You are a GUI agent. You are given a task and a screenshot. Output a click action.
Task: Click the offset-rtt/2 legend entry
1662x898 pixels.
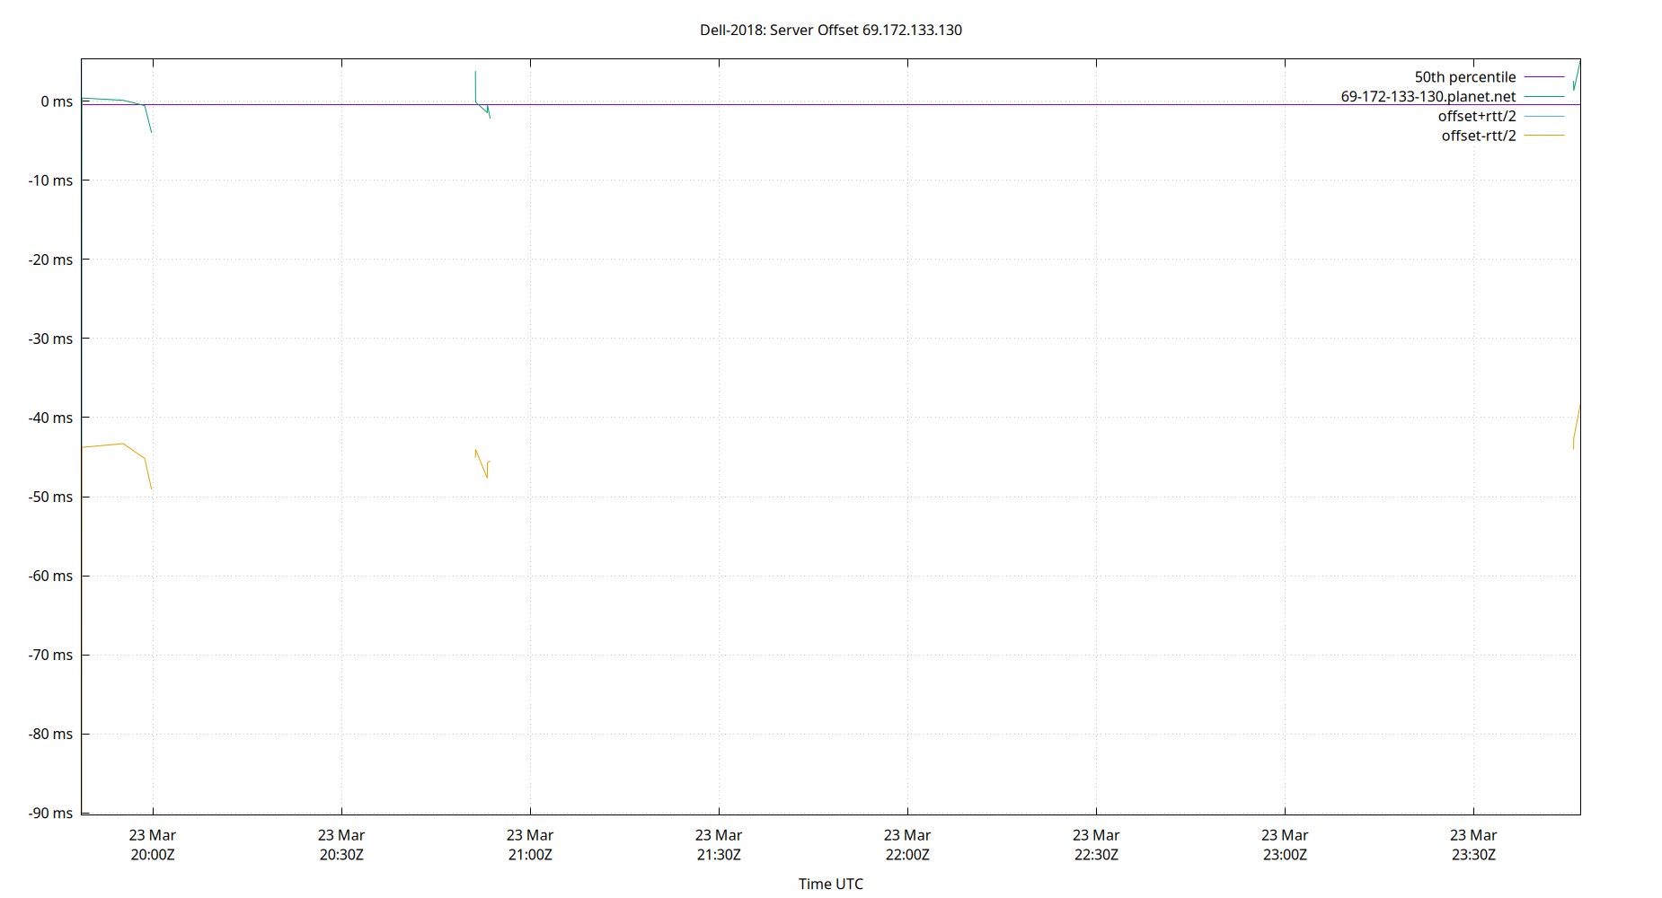1479,135
